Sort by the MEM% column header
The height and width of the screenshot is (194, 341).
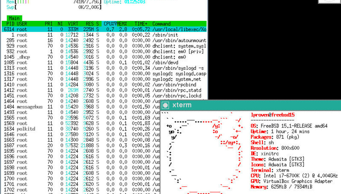coord(122,24)
